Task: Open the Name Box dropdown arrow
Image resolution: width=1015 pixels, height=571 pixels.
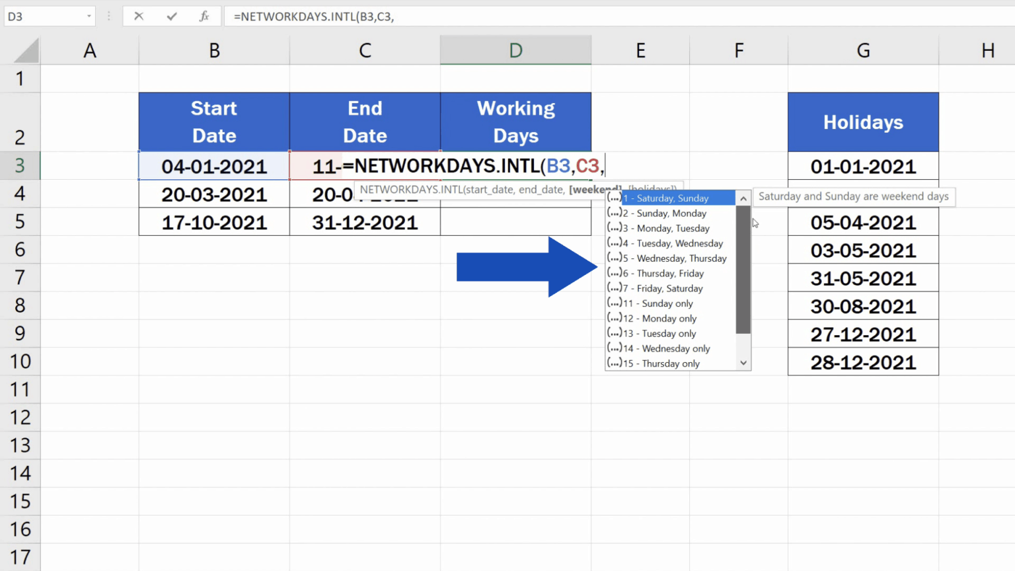Action: click(x=89, y=17)
